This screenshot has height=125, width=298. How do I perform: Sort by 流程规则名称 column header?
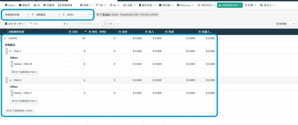pos(16,32)
